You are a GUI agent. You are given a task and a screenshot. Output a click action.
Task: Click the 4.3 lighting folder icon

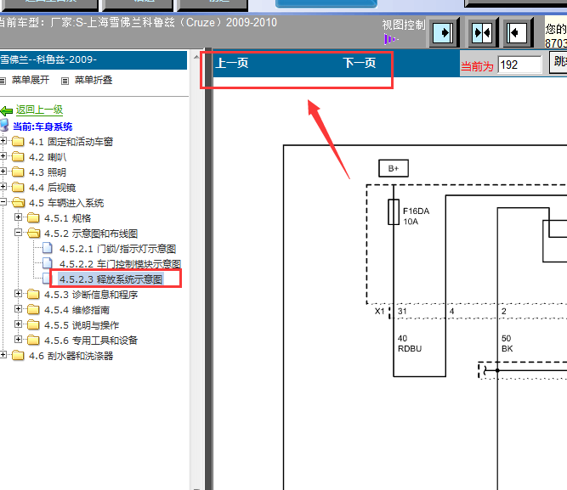click(18, 172)
